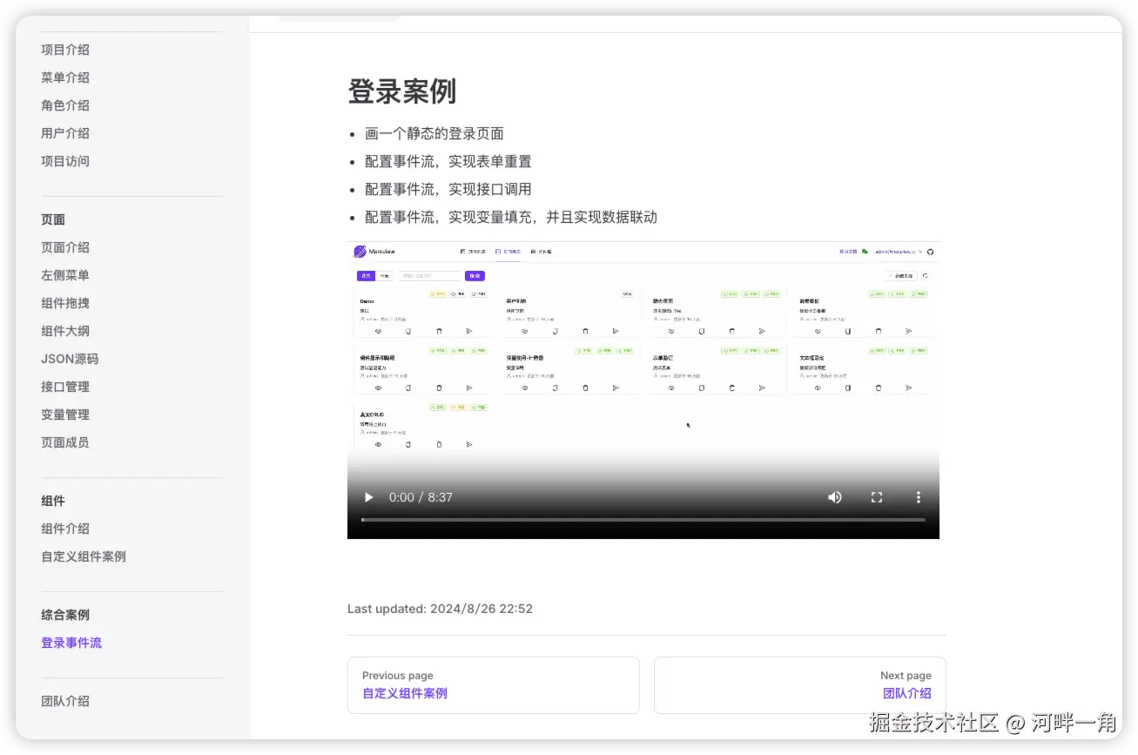Click the Marsview logo in the video frame
The height and width of the screenshot is (755, 1138).
374,252
